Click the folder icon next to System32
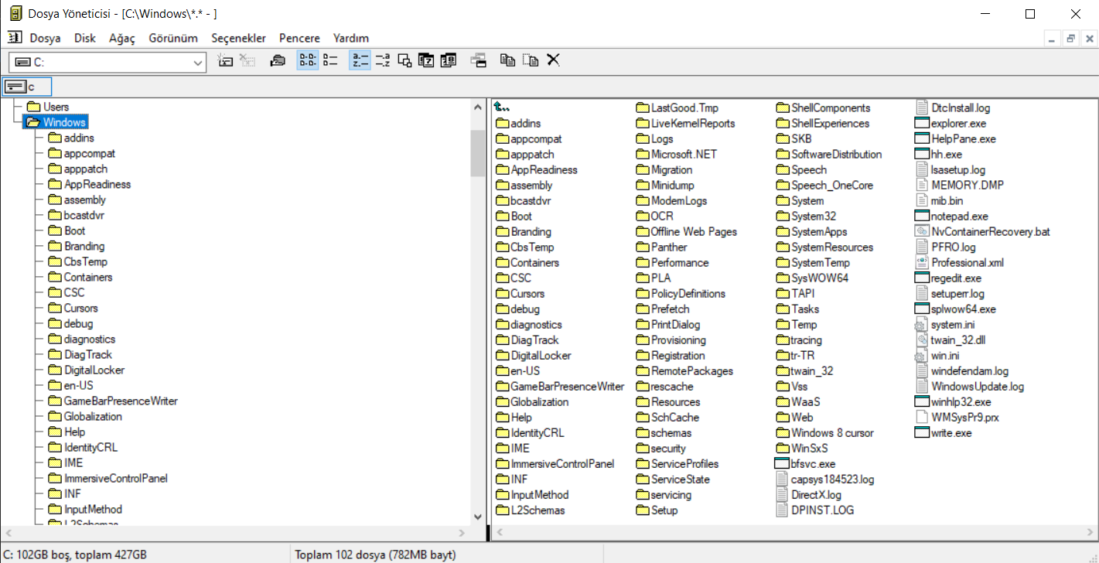This screenshot has height=563, width=1099. click(783, 217)
